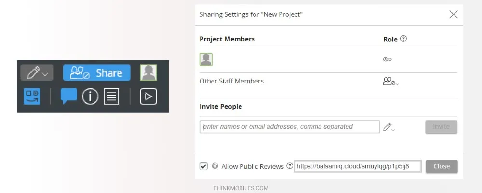Click the "Other Staff Members" text
Image resolution: width=482 pixels, height=193 pixels.
coord(231,81)
